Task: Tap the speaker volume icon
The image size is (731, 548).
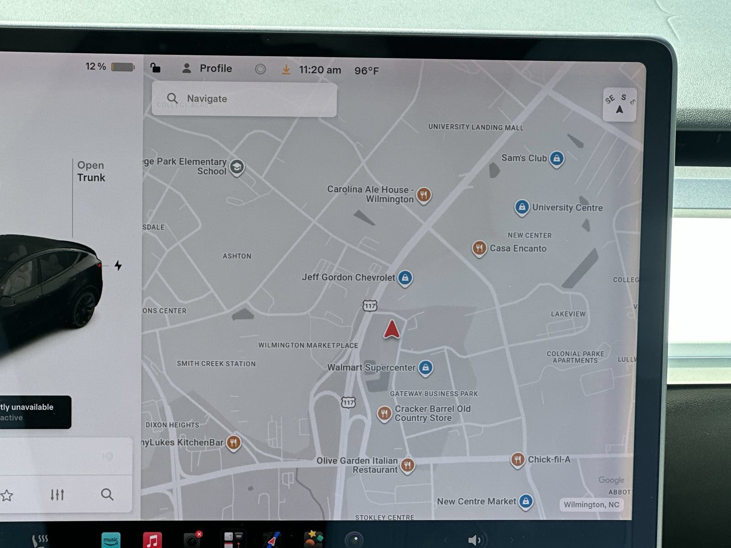Action: 476,541
